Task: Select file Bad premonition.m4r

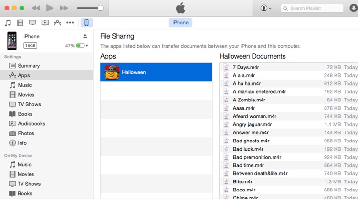Action: point(289,157)
